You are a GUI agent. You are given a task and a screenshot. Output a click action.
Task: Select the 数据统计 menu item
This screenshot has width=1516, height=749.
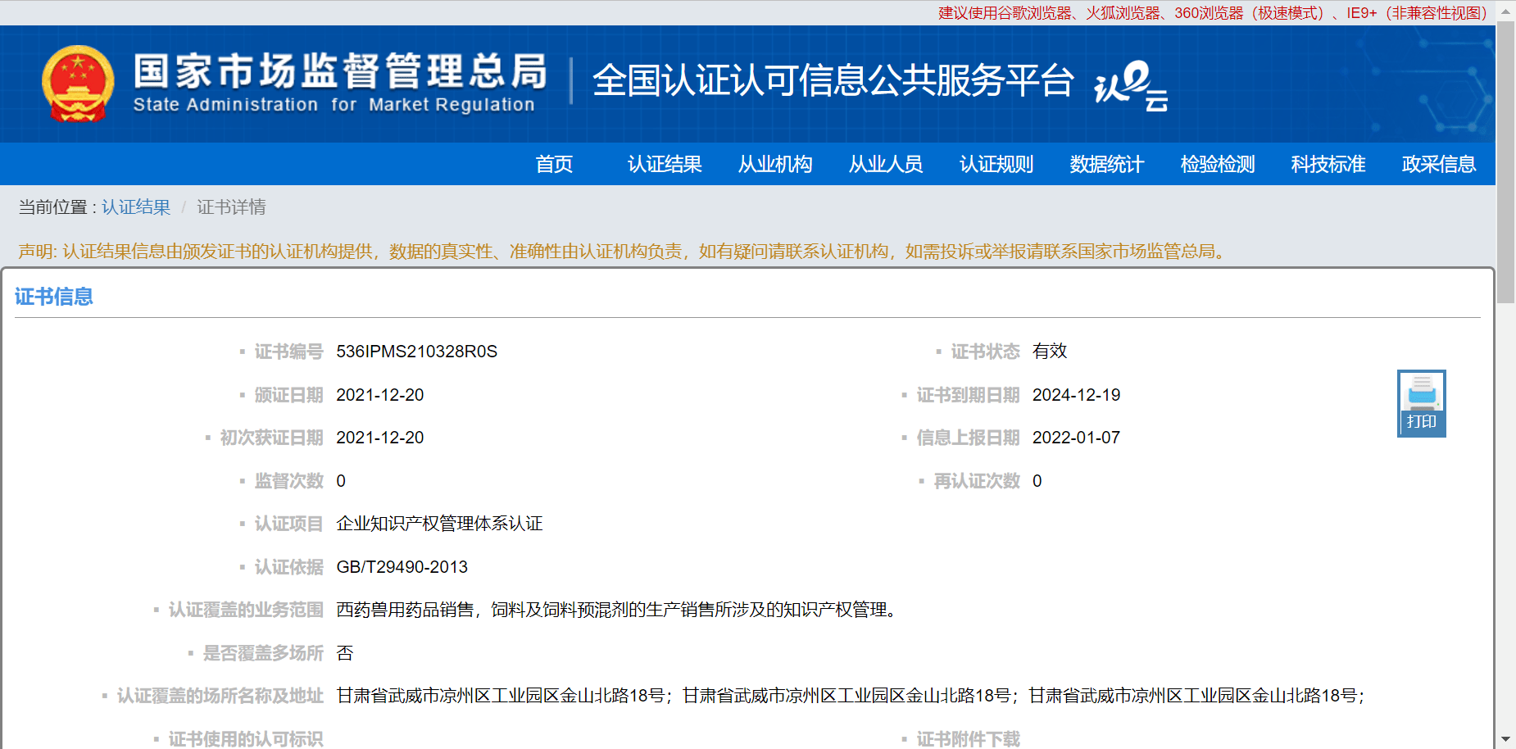click(1107, 164)
